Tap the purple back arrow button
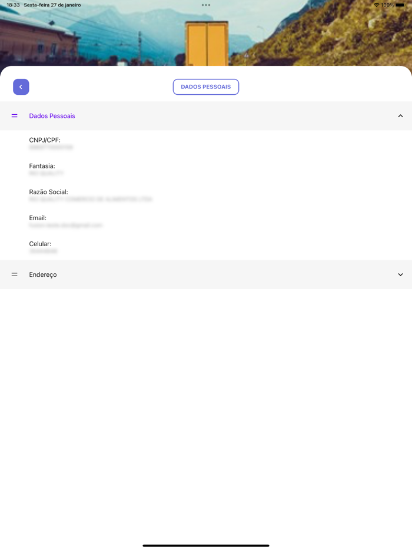Screen dimensions: 412x550 point(21,87)
